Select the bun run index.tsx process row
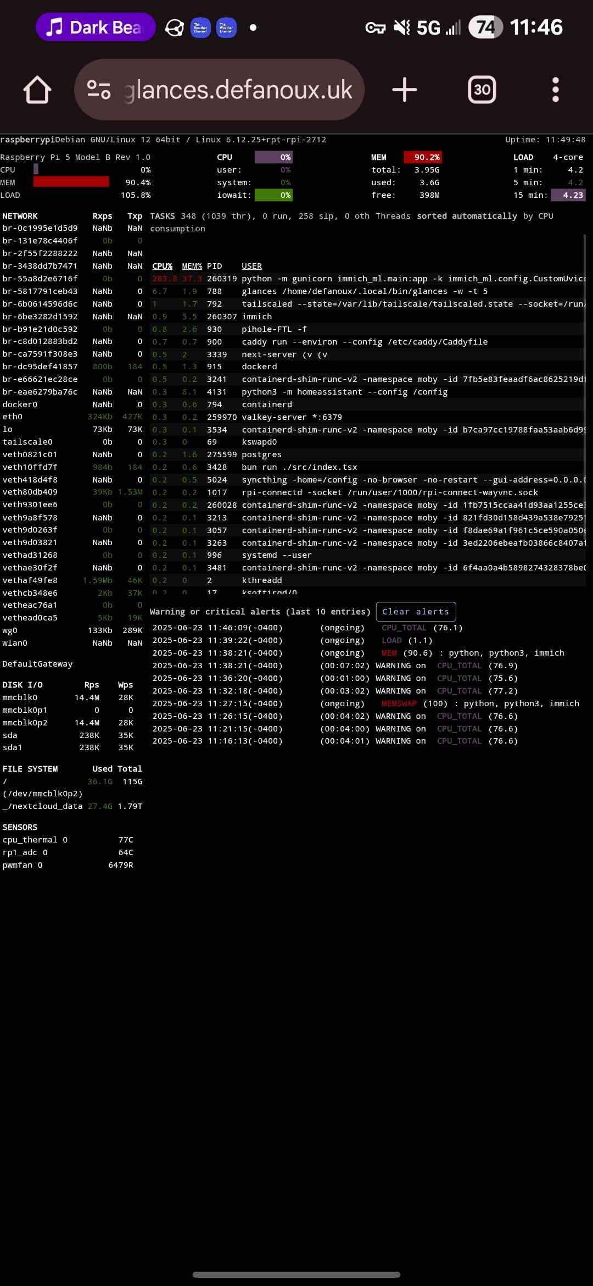 tap(368, 467)
